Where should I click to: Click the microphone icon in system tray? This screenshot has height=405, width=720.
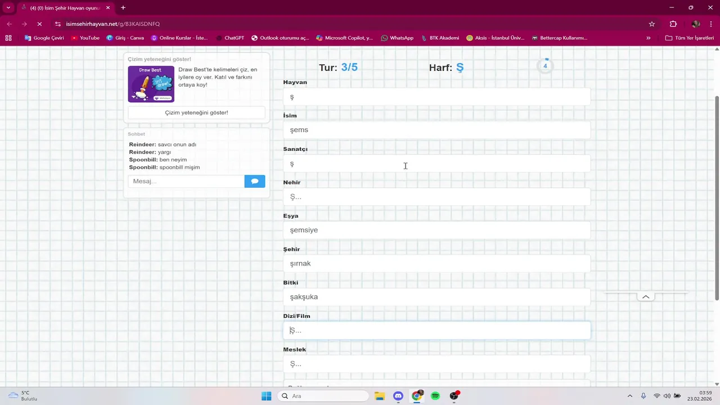pyautogui.click(x=643, y=396)
